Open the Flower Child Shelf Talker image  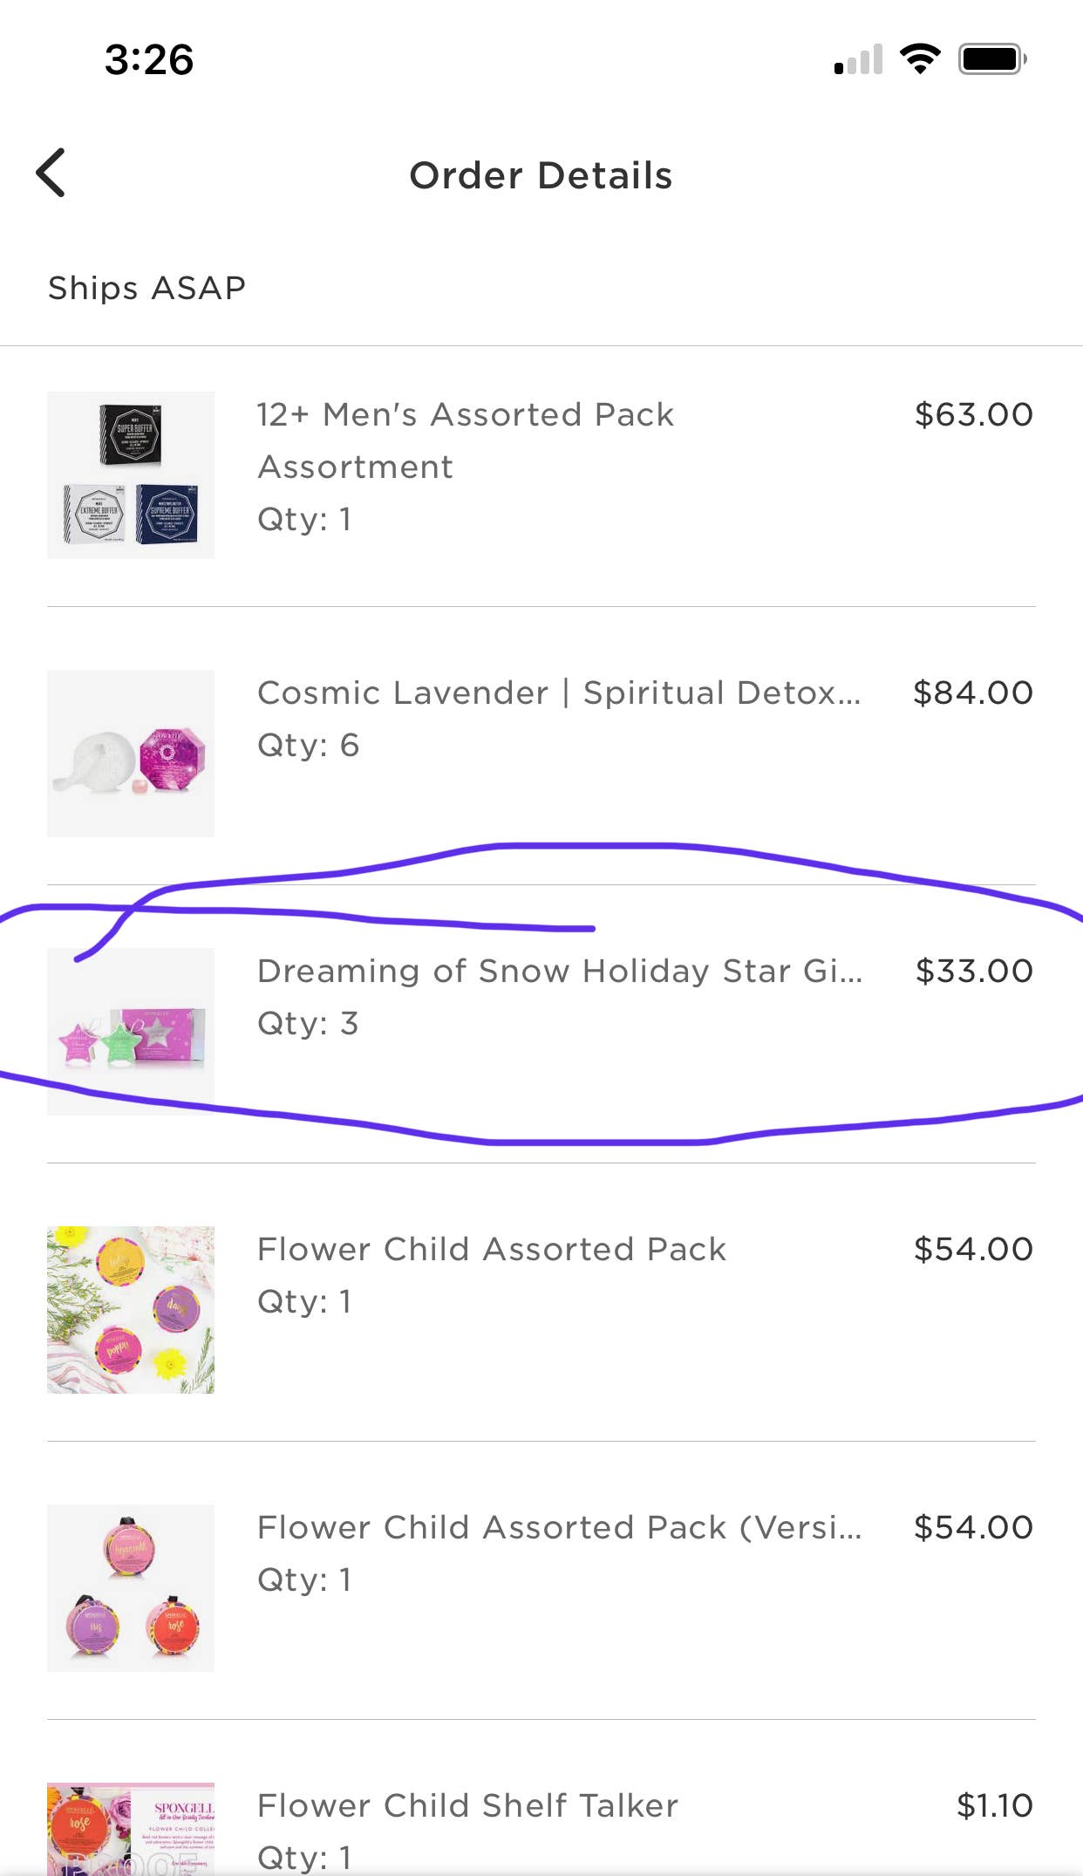pos(131,1828)
